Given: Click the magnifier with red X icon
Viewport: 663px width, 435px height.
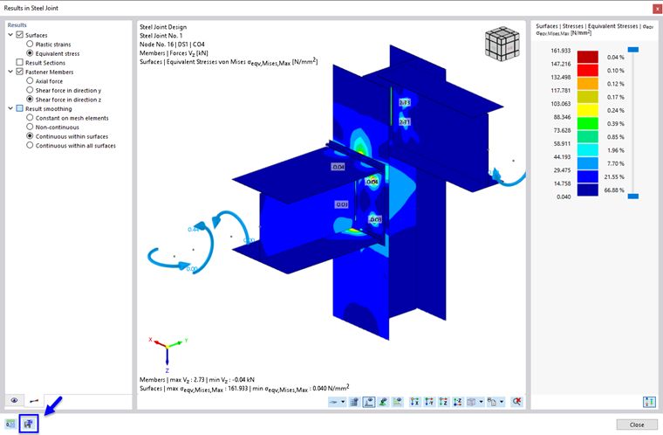Looking at the screenshot, I should point(516,402).
